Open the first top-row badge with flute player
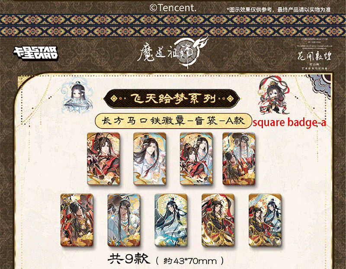Image resolution: width=346 pixels, height=269 pixels. [x=103, y=159]
